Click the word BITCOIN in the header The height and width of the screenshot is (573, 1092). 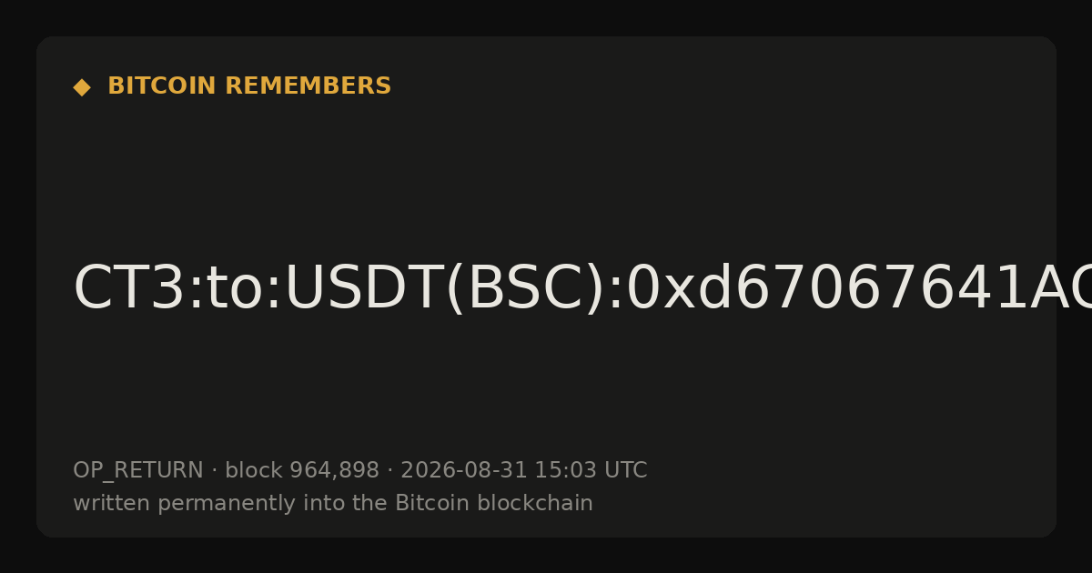(163, 86)
